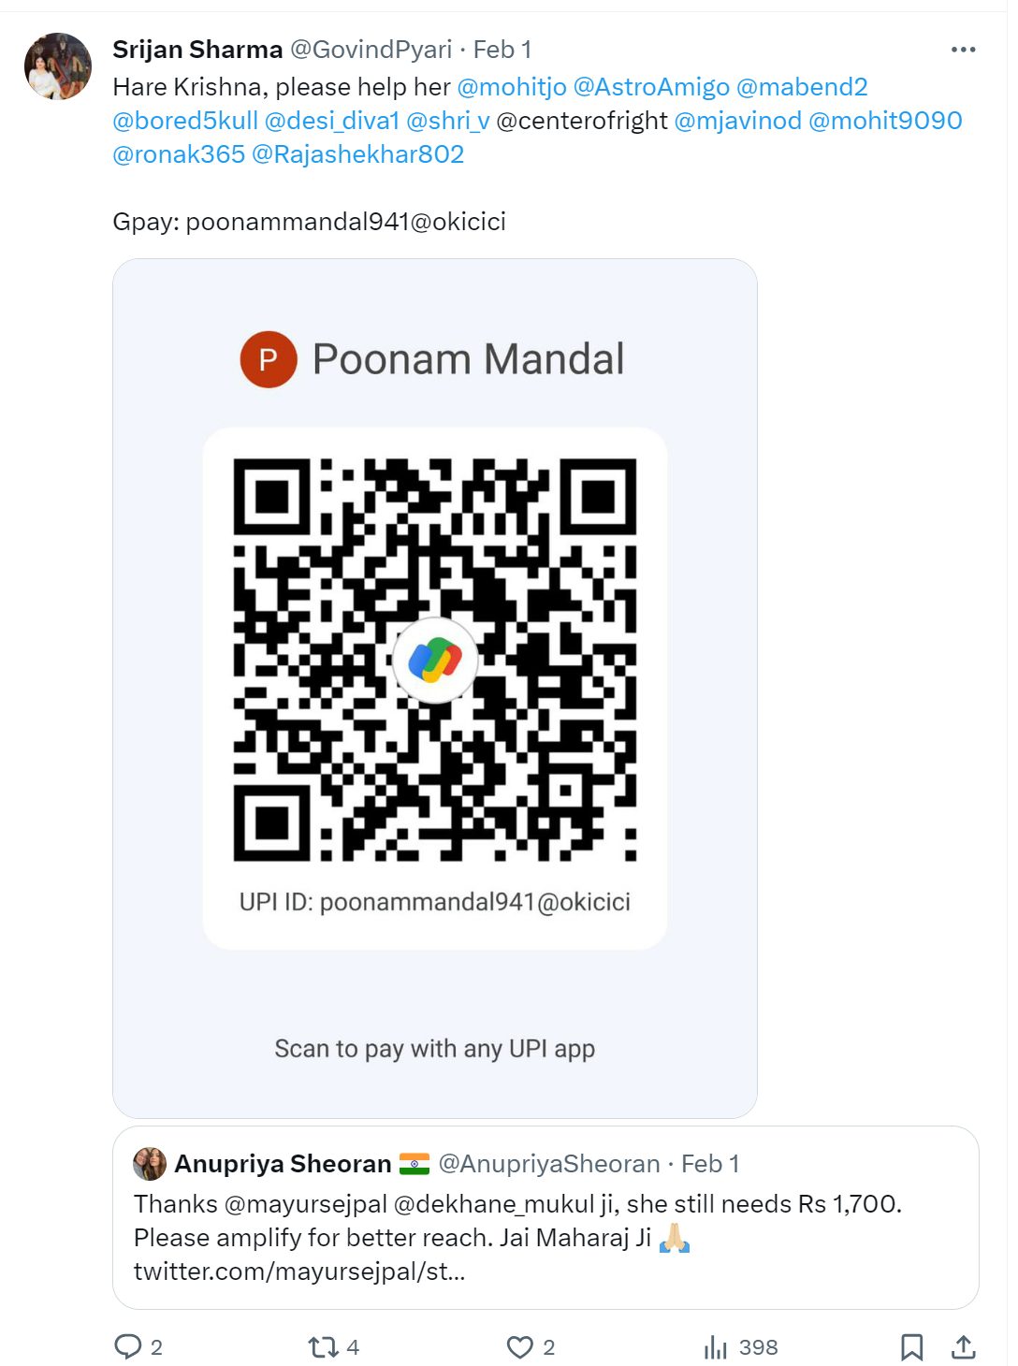Bookmark this tweet
Screen dimensions: 1018x1366
(911, 1346)
